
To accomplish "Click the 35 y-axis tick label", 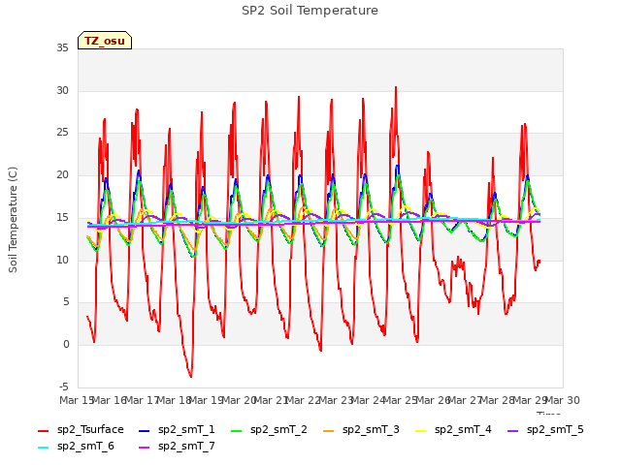I will point(62,48).
